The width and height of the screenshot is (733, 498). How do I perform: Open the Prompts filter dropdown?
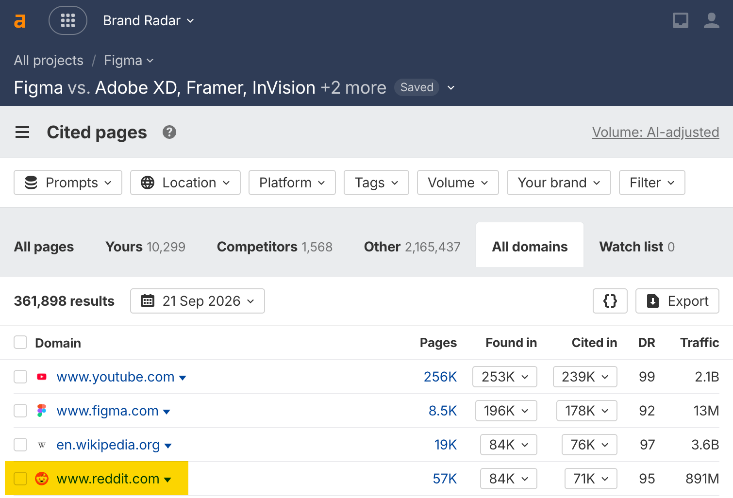68,183
